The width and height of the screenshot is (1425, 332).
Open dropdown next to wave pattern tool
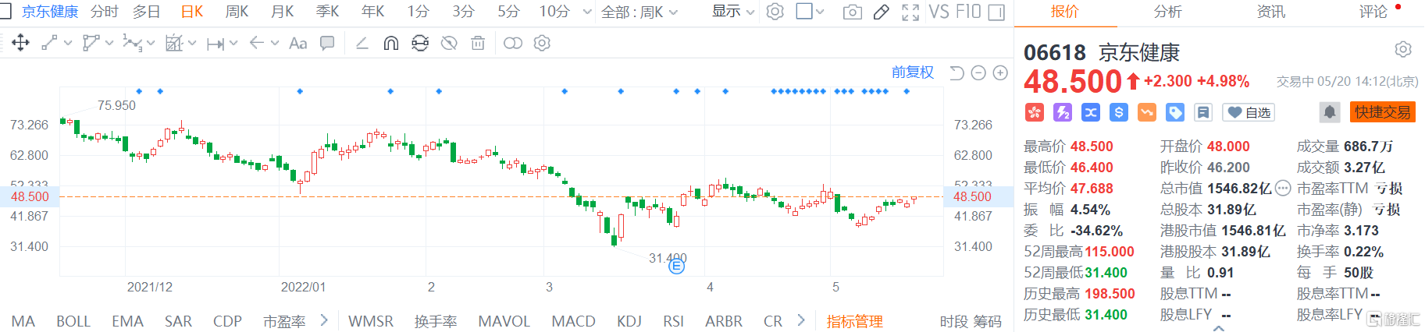(x=151, y=44)
